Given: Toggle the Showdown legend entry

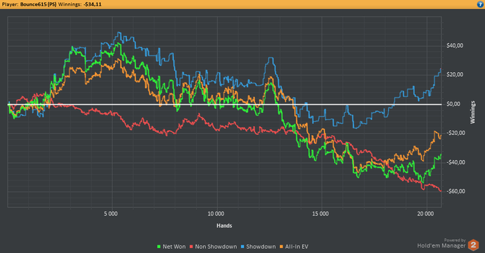Looking at the screenshot, I should click(258, 247).
